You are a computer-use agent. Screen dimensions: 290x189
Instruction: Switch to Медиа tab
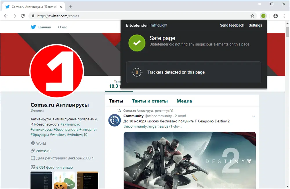(184, 101)
